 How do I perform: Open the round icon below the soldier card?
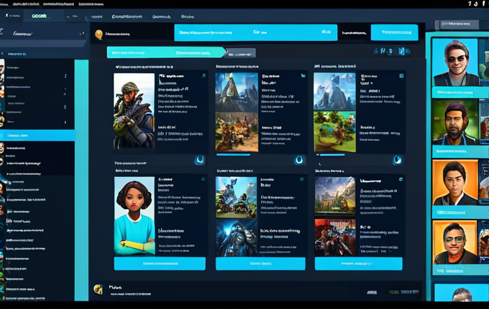click(199, 160)
